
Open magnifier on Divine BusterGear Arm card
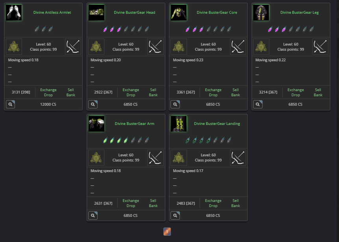(93, 215)
